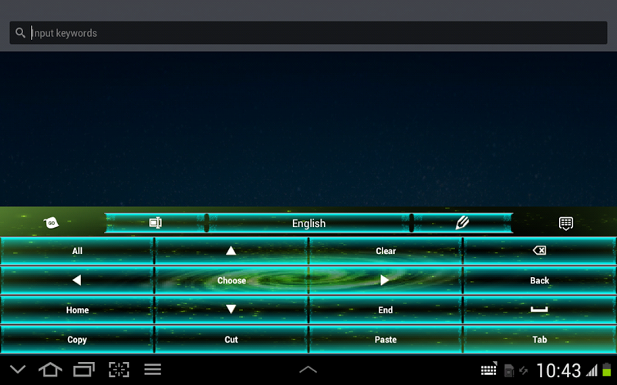Tap the Clear key

386,251
